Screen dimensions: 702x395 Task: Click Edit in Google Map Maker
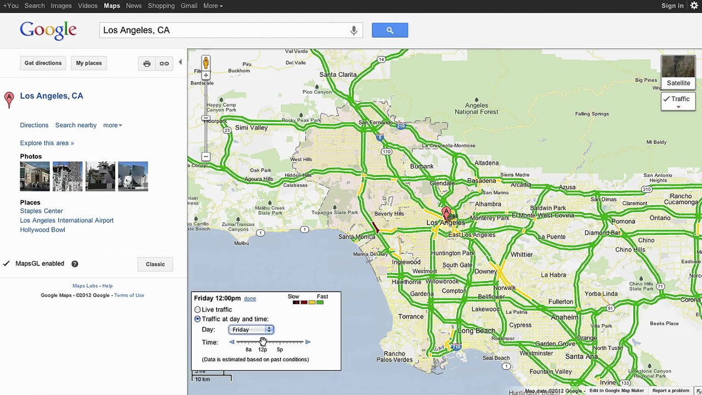click(616, 391)
